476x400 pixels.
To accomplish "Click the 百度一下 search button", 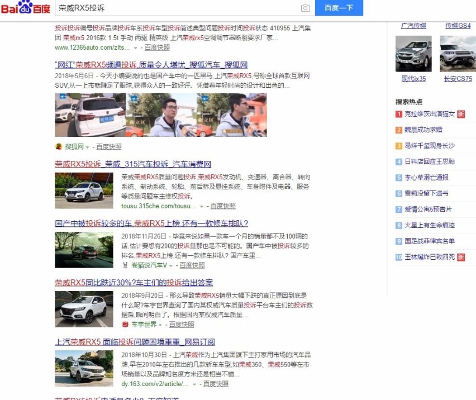I will [339, 8].
